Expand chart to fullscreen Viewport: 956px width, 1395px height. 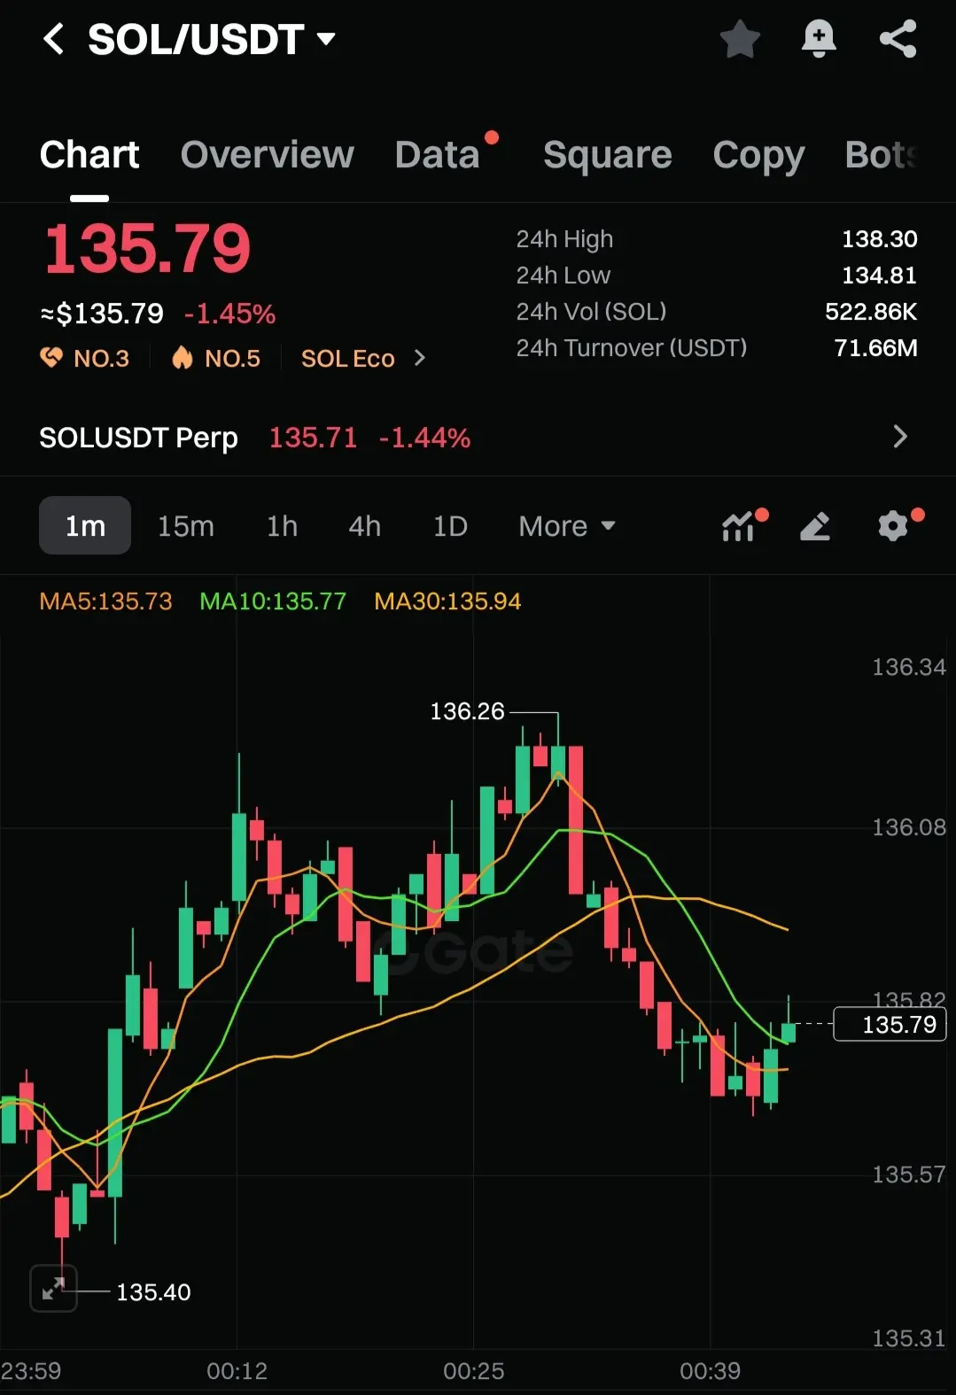click(x=53, y=1288)
